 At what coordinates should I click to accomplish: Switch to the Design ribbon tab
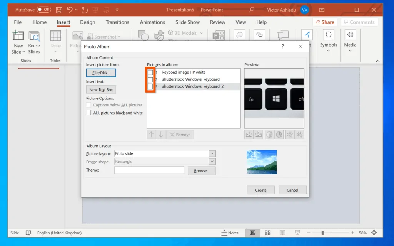coord(87,22)
